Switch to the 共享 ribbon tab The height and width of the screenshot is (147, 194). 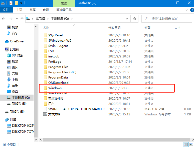[x=32, y=10]
